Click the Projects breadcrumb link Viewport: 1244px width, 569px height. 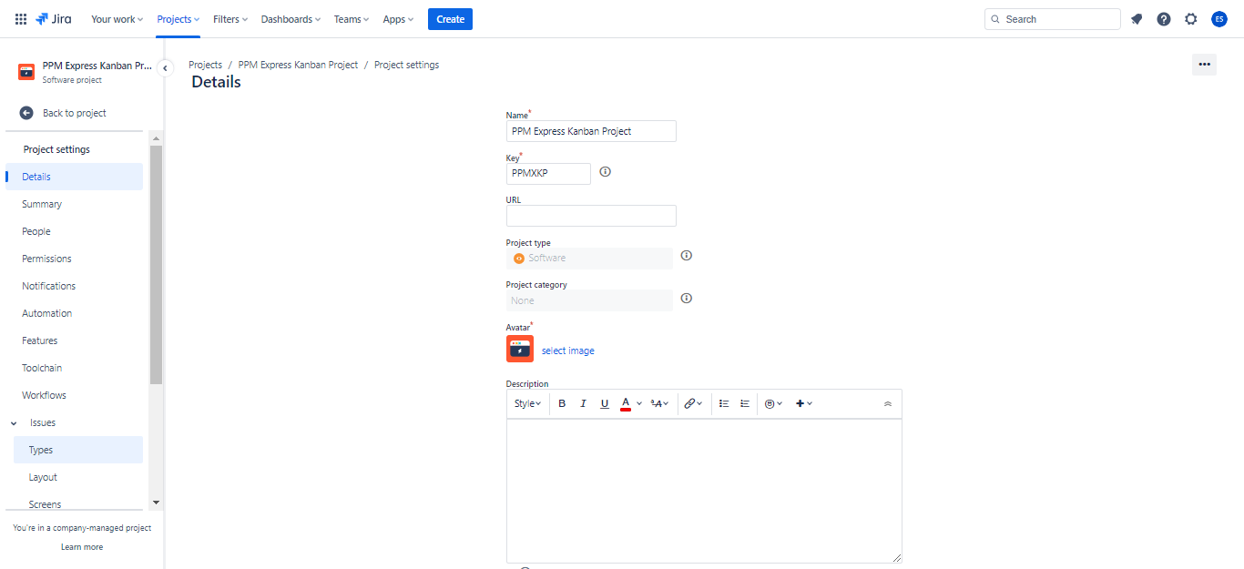[205, 65]
